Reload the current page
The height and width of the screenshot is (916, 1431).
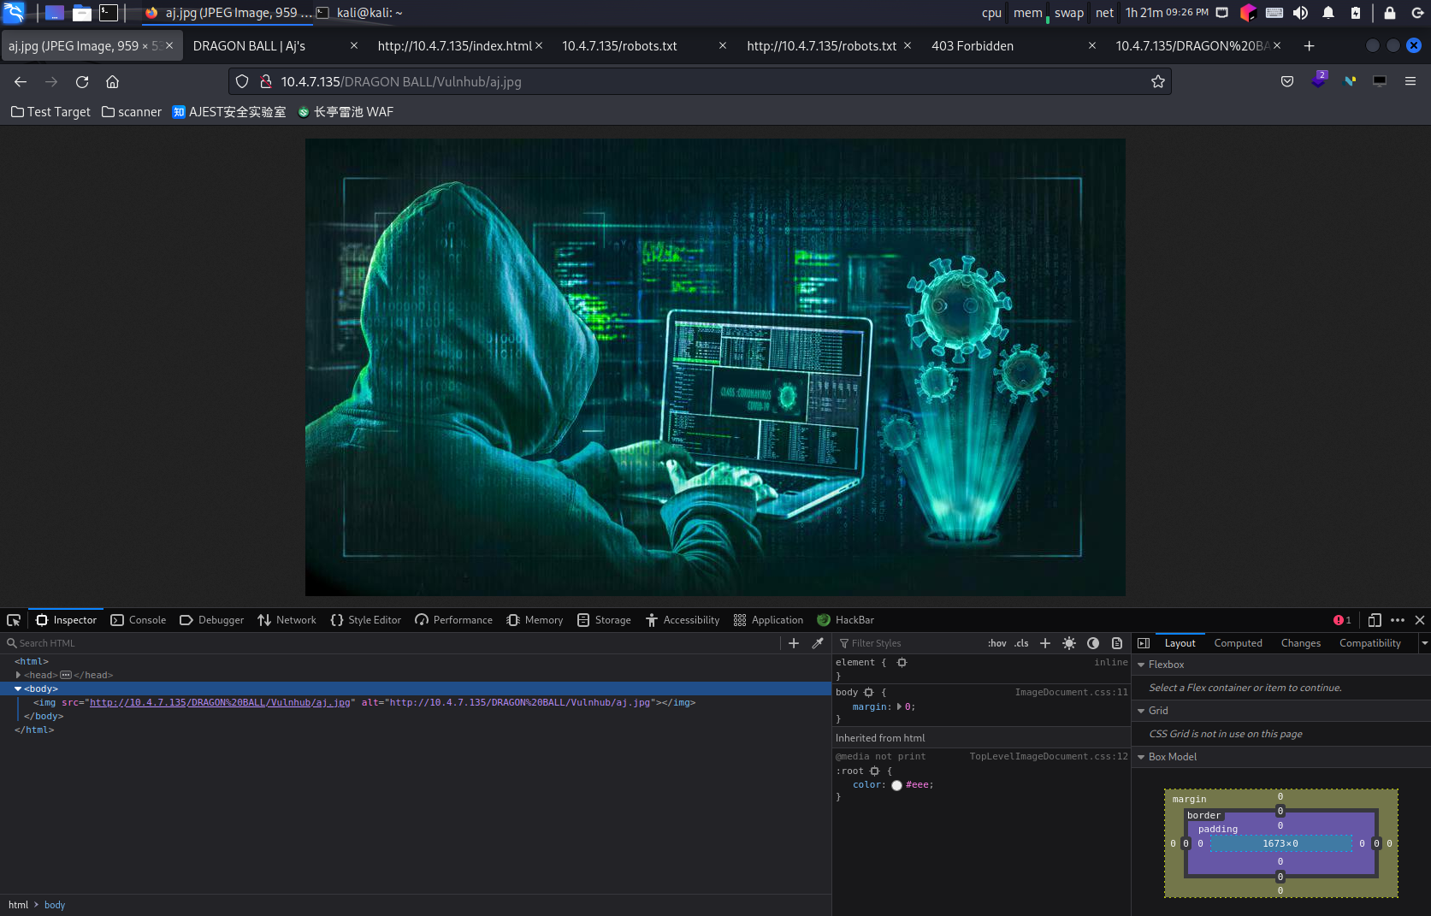(82, 82)
